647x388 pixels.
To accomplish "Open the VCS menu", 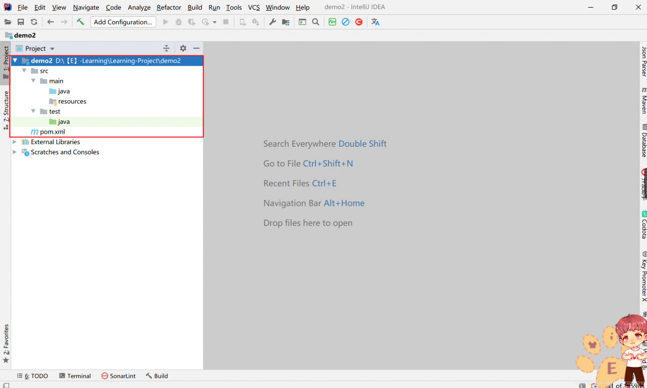I will click(x=254, y=7).
